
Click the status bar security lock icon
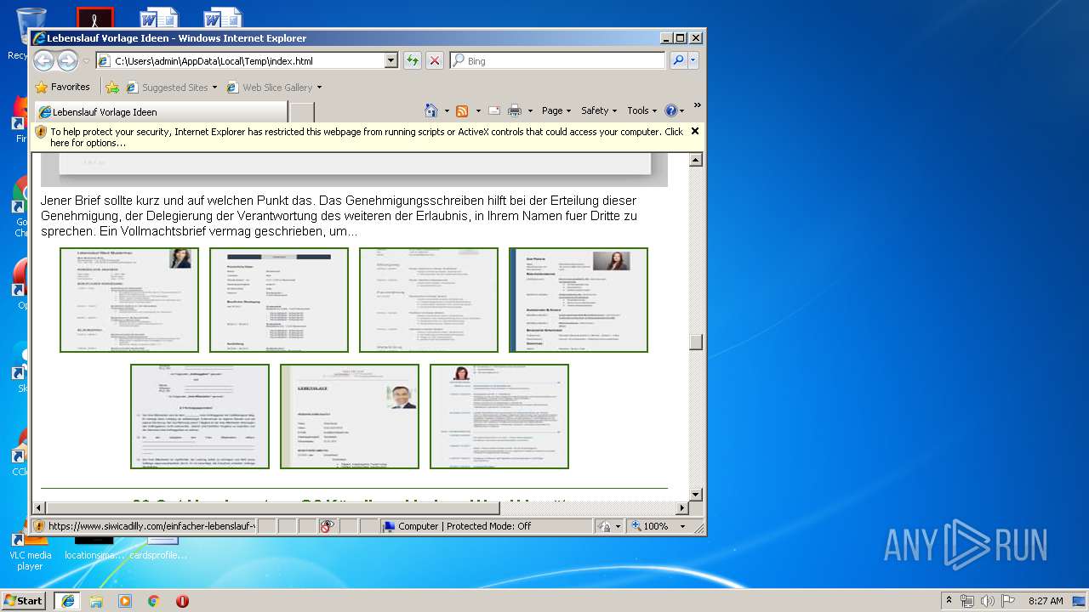(x=603, y=526)
